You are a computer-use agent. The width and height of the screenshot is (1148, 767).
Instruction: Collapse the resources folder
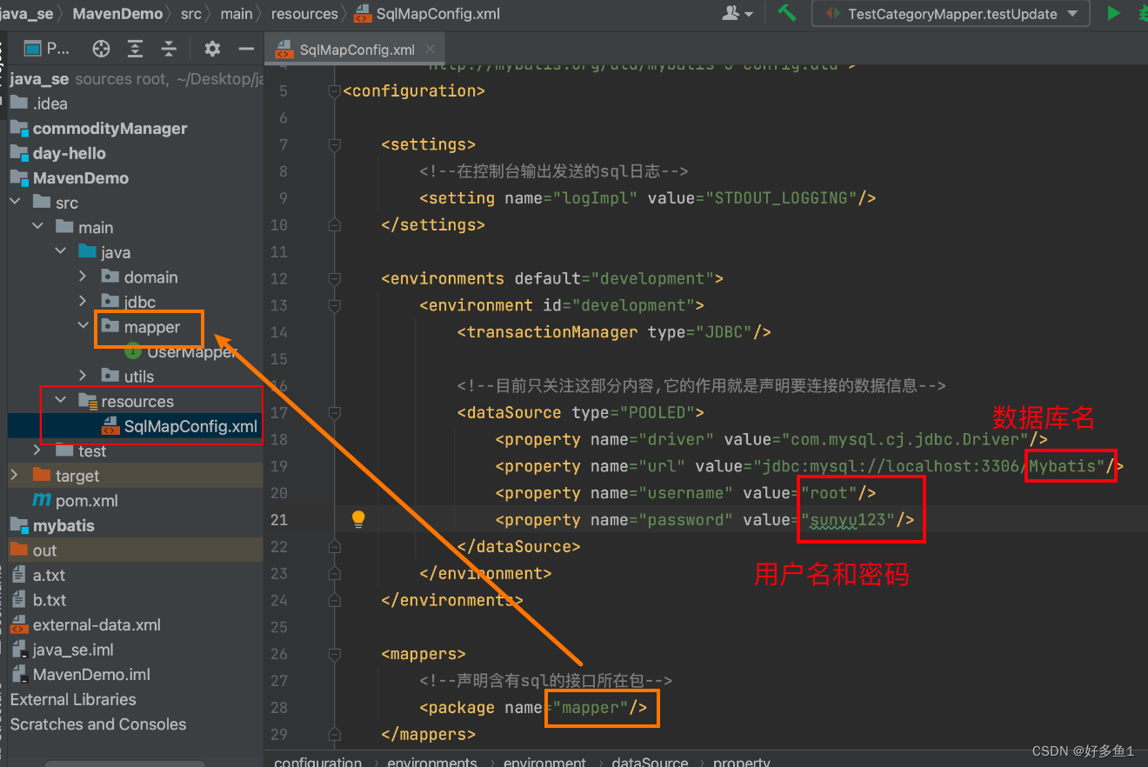point(61,401)
